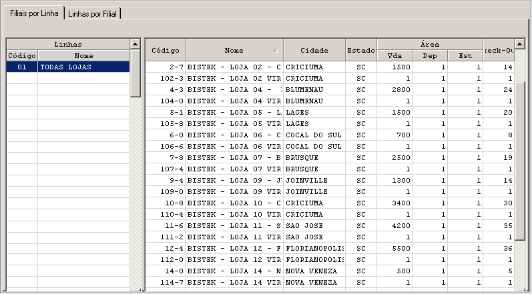Click COCAL DO SUL city cell of row 6-0

tap(314, 135)
